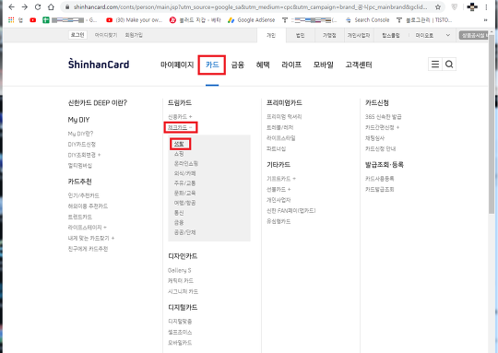This screenshot has width=498, height=353.
Task: Open the 신한카드 DEEP 이란? link
Action: (x=98, y=103)
